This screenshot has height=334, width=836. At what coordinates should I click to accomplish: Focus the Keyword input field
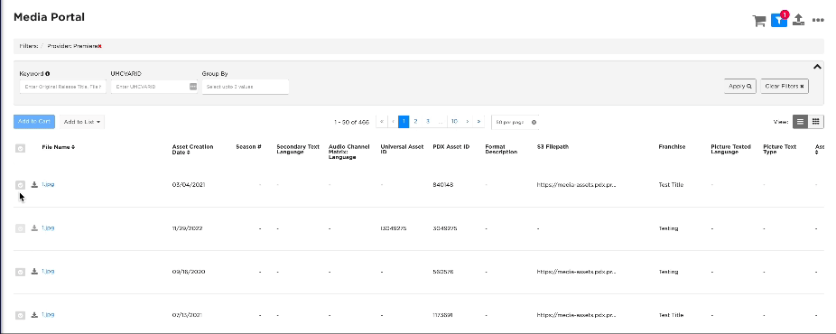click(62, 87)
